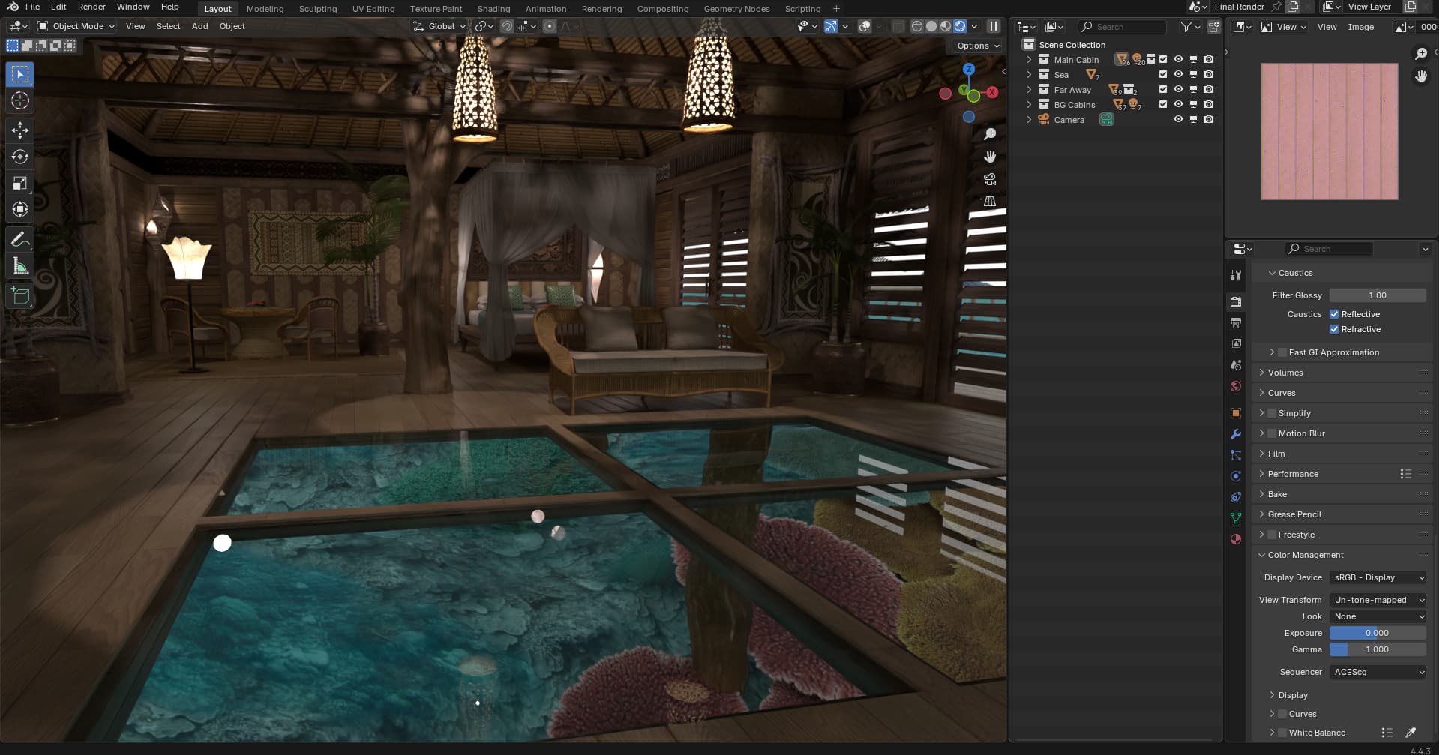This screenshot has height=755, width=1439.
Task: Switch to wireframe viewport shading
Action: 916,26
